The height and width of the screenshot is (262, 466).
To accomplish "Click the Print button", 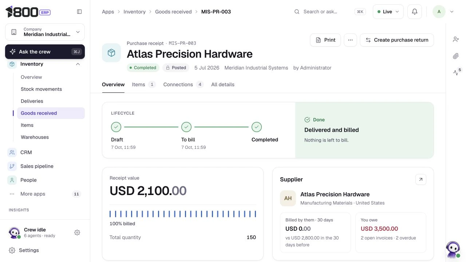I will [x=325, y=40].
